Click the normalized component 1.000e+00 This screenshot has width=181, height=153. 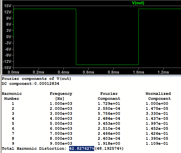[157, 104]
